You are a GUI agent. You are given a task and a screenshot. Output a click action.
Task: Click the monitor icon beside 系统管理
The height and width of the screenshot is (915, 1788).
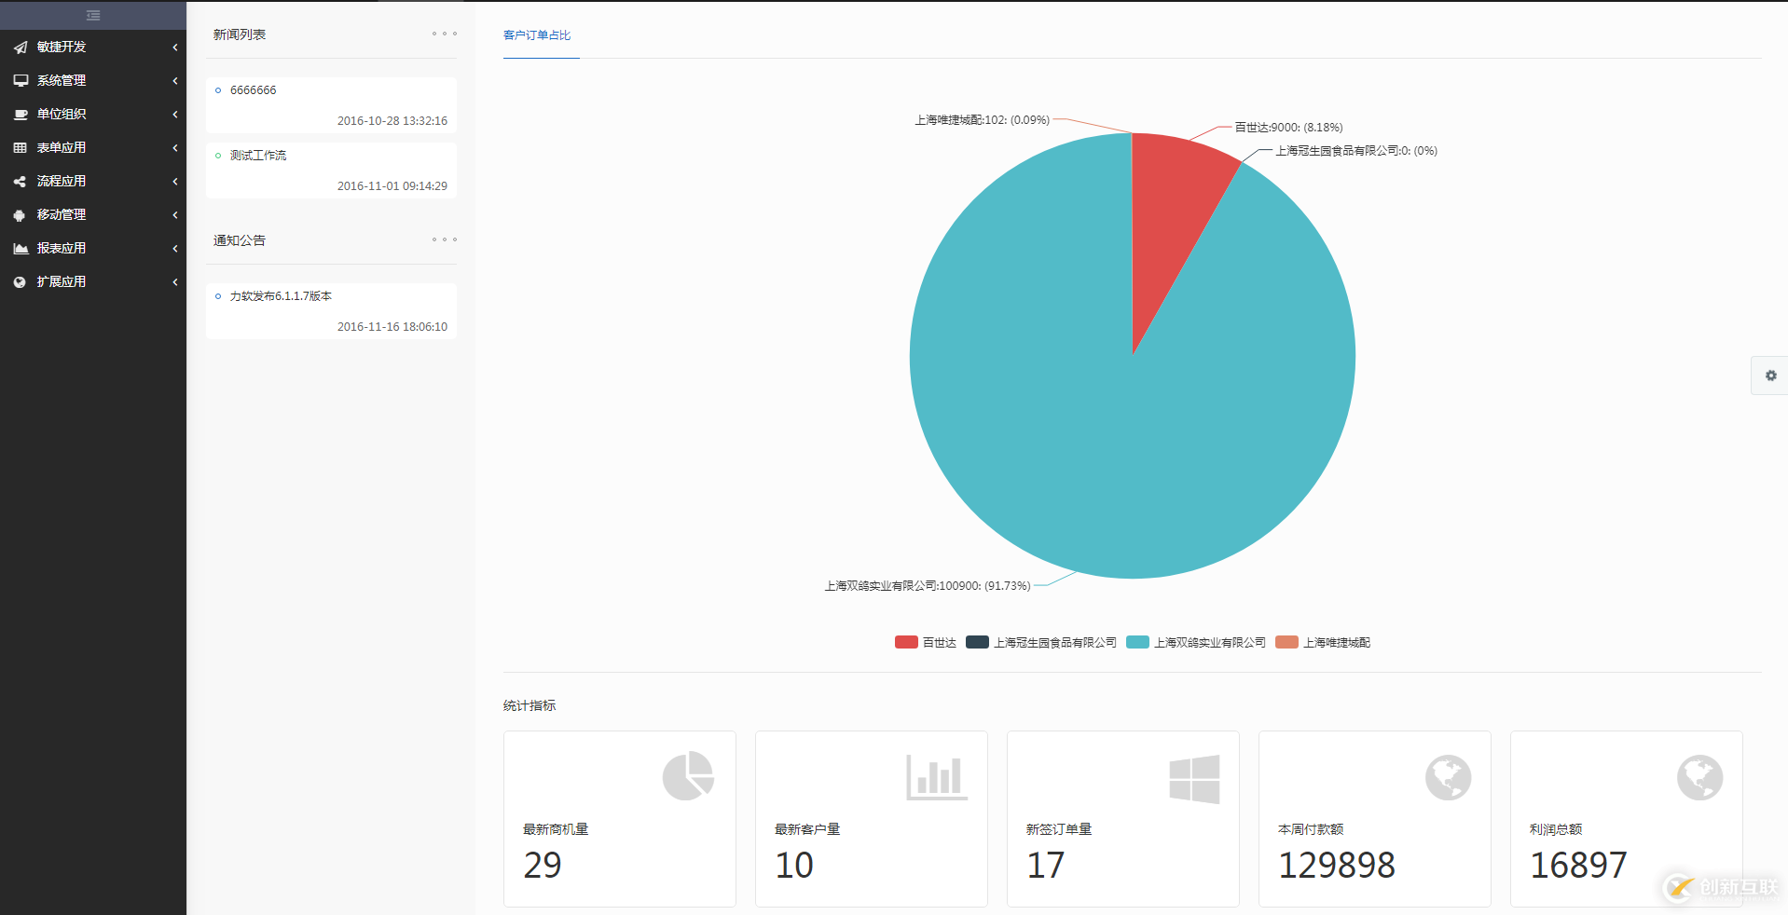(x=21, y=81)
